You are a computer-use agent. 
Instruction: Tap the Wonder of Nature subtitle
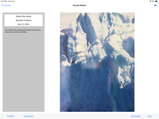coord(23,20)
